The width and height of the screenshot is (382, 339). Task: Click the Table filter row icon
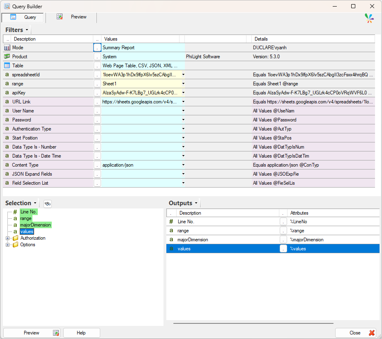(x=7, y=66)
